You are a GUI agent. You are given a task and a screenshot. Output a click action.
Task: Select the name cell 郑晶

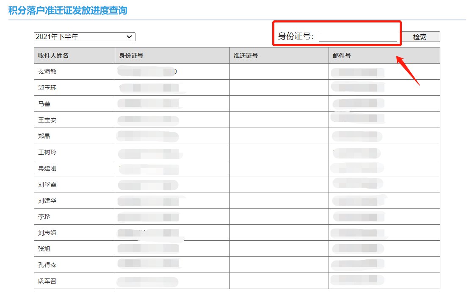[x=75, y=136]
